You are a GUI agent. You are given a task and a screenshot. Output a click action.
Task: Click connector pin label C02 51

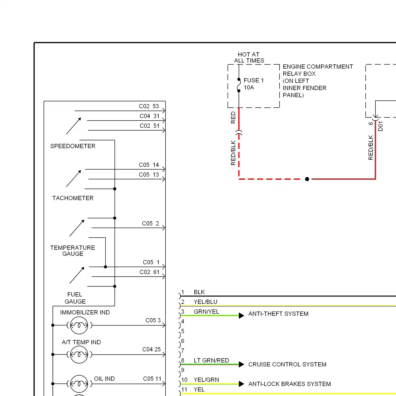coord(150,126)
